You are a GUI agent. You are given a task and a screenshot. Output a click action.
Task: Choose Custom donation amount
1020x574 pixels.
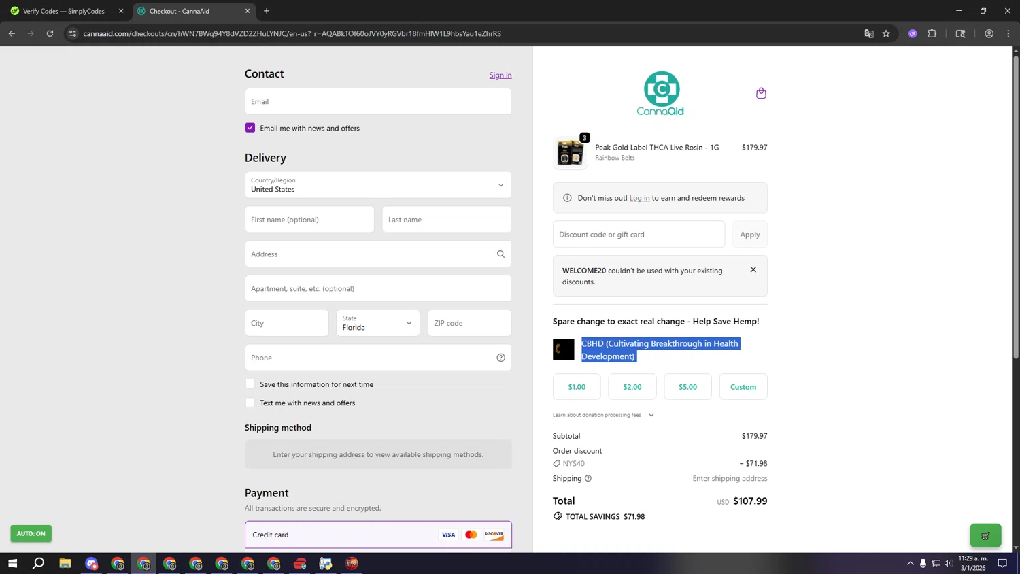pos(743,387)
